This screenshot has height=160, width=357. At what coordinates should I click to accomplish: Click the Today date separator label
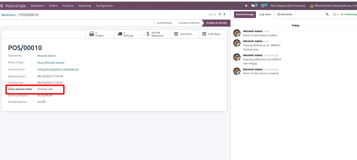coord(295,25)
